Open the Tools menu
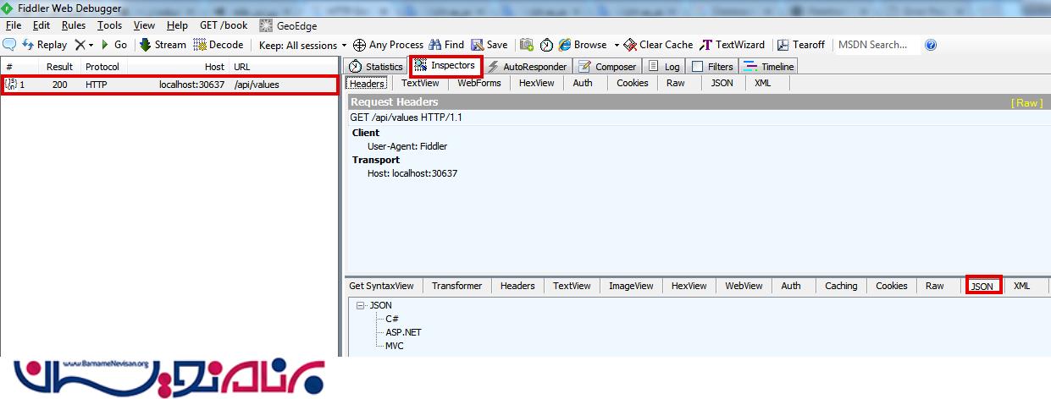Image resolution: width=1051 pixels, height=399 pixels. [109, 25]
